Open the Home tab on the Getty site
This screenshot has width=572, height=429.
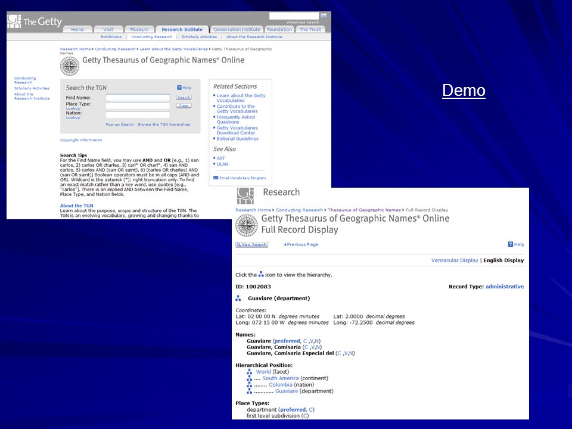(x=77, y=30)
